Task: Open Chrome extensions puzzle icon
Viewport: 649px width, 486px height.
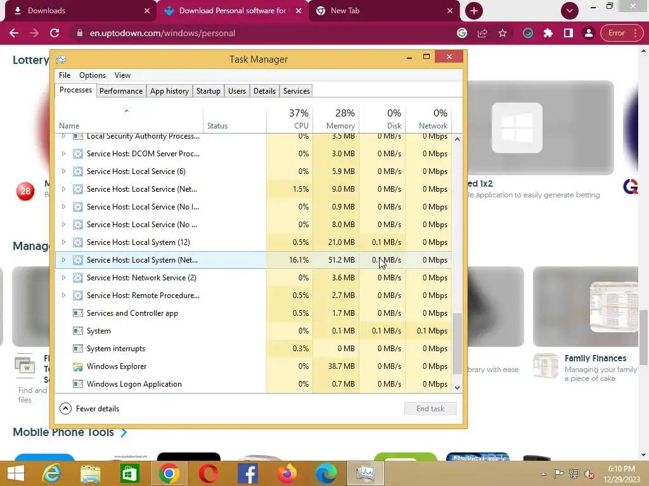Action: 548,33
